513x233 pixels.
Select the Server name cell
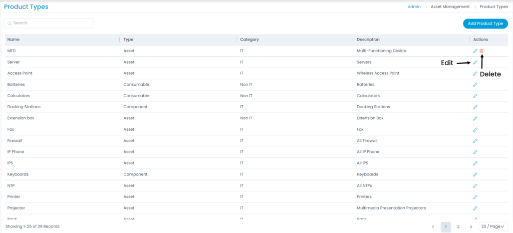pyautogui.click(x=14, y=62)
